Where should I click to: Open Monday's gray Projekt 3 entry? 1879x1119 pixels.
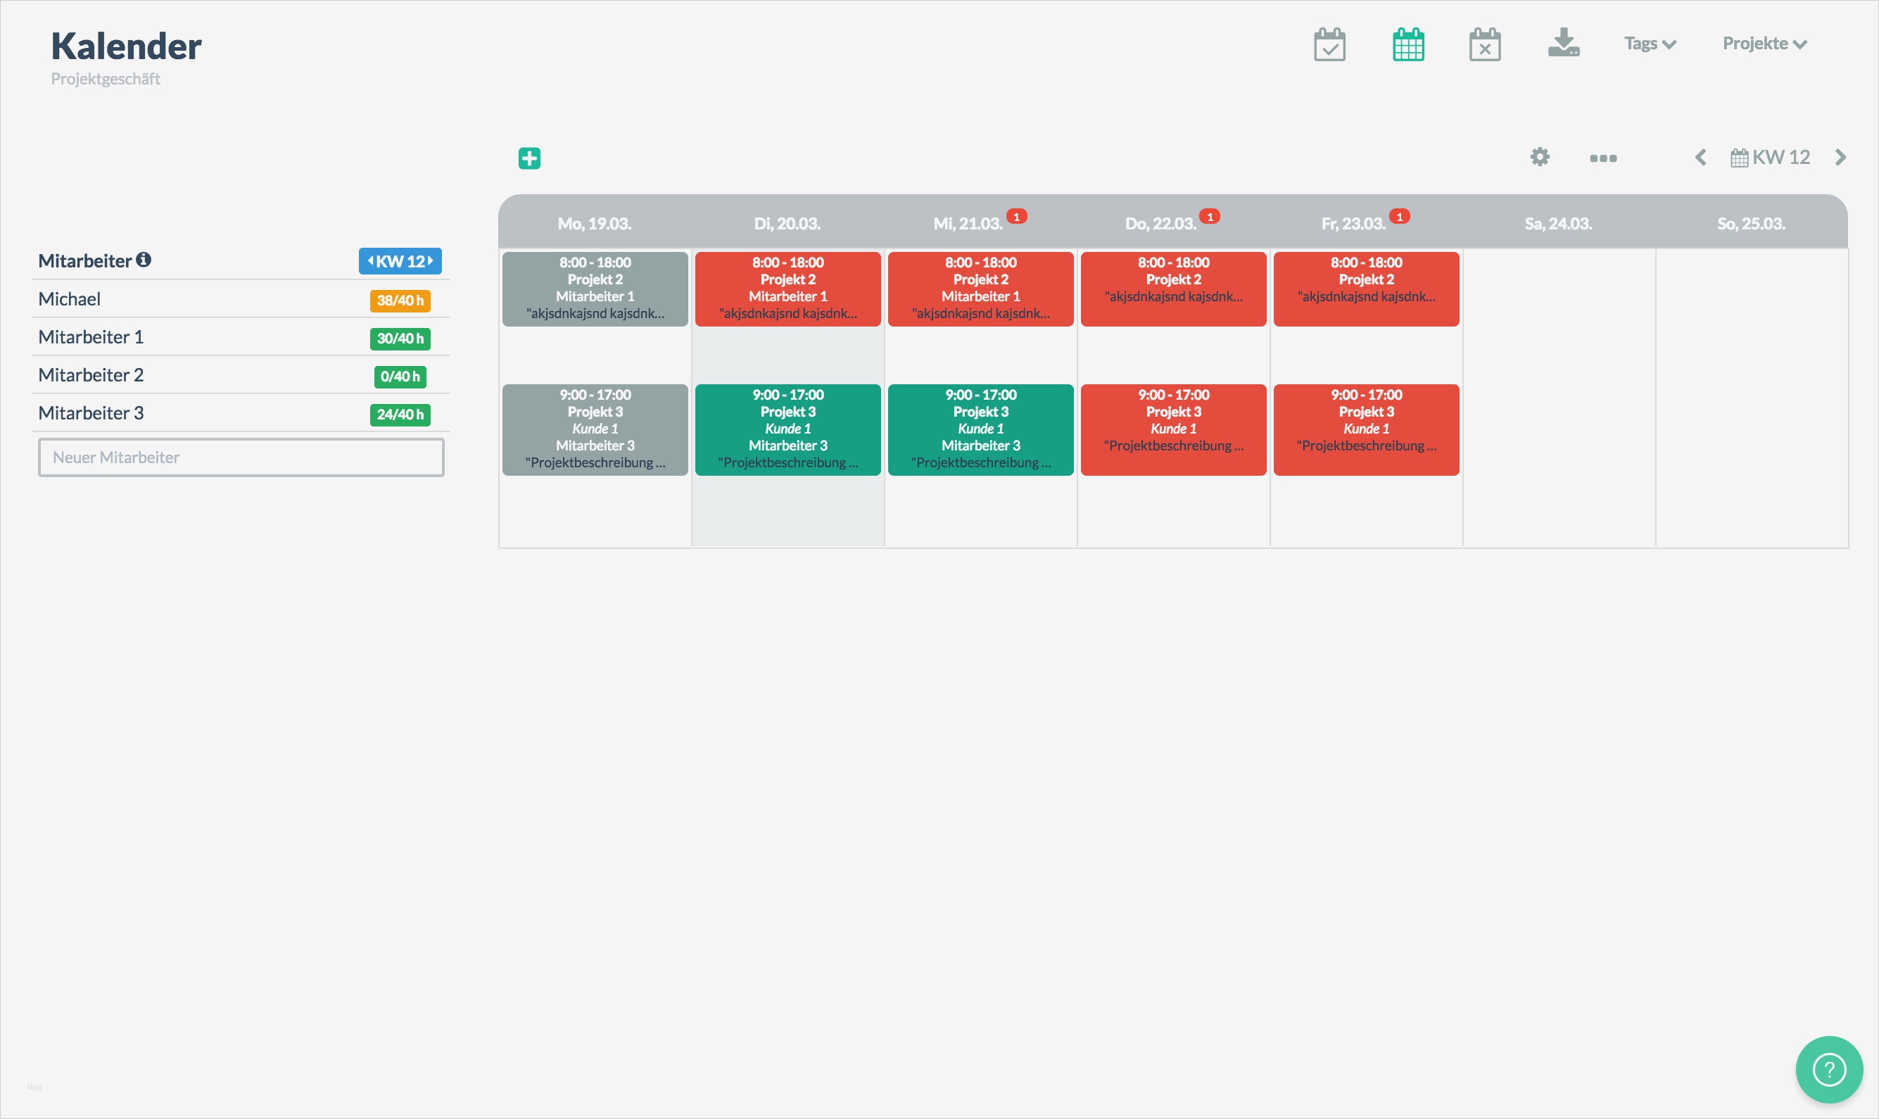[x=595, y=430]
